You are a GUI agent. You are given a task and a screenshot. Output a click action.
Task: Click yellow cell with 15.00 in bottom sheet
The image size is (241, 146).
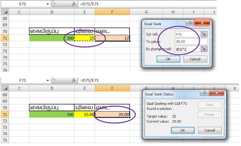click(84, 115)
